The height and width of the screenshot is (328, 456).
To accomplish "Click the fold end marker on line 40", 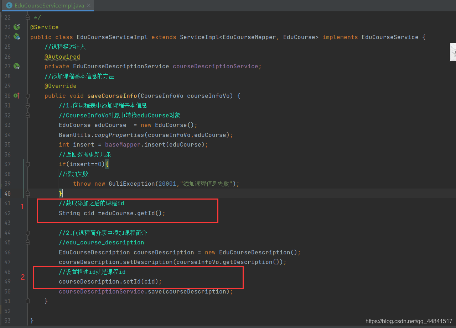I will [27, 194].
